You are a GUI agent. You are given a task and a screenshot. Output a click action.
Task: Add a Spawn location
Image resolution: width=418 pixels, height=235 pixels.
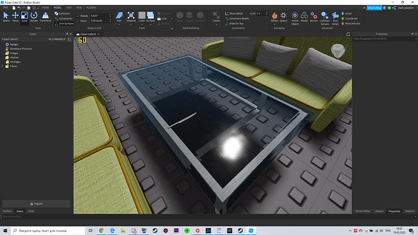click(284, 16)
